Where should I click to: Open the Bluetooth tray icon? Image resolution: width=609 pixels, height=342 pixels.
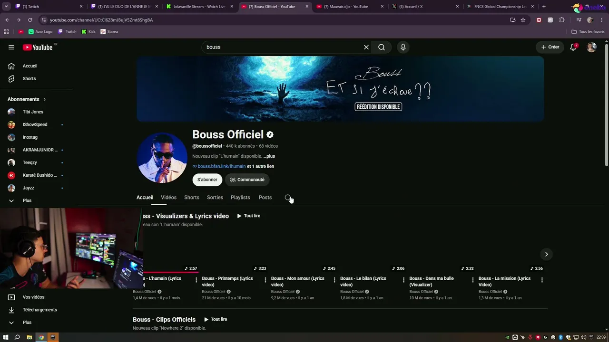pos(561,337)
